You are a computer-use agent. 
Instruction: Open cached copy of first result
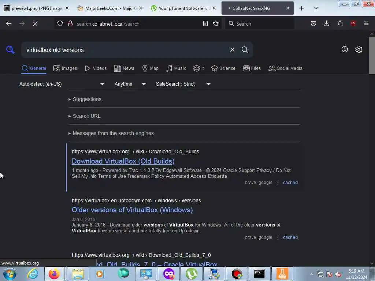point(290,183)
